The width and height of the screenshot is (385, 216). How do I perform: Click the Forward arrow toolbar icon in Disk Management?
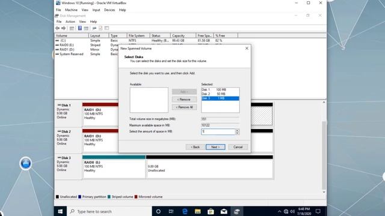64,28
